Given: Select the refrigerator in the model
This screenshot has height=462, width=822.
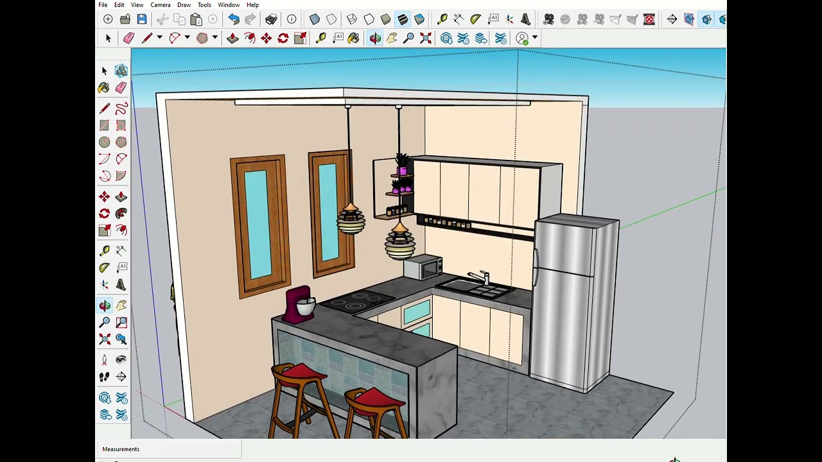Looking at the screenshot, I should coord(576,302).
